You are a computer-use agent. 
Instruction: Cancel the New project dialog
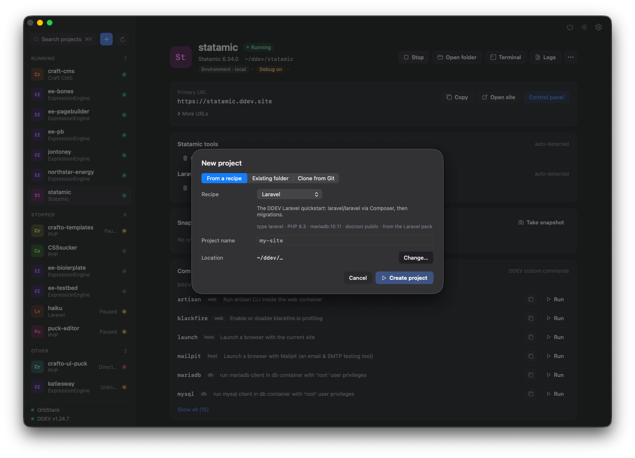pyautogui.click(x=358, y=278)
